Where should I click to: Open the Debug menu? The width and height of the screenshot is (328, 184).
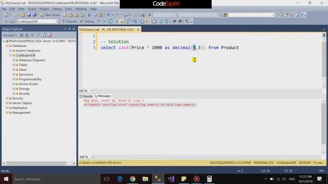(57, 9)
